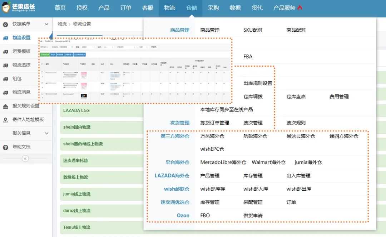The width and height of the screenshot is (386, 237).
Task: Expand the 快捷菜单 chevron
Action: [x=46, y=24]
